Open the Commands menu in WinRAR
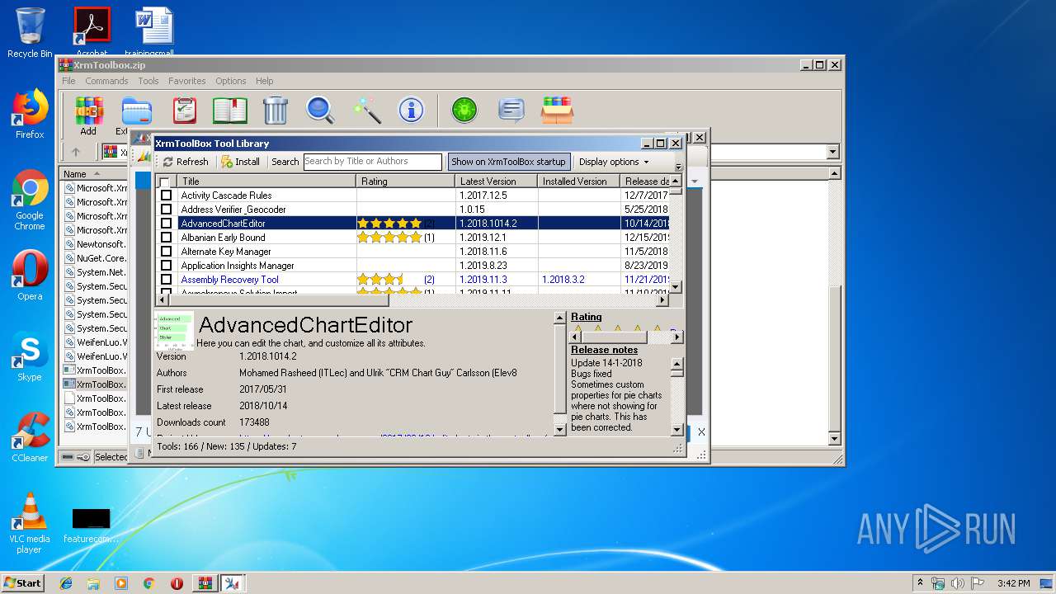The width and height of the screenshot is (1056, 594). (x=106, y=81)
